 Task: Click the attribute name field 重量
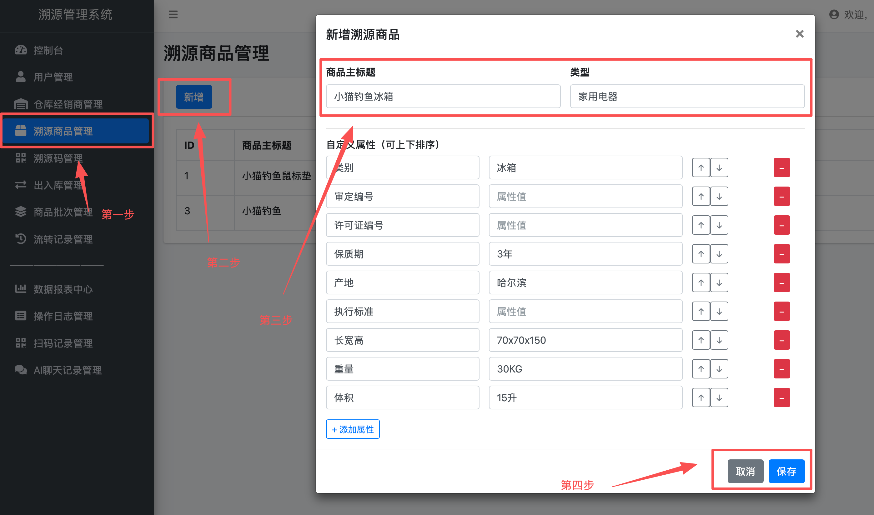[402, 369]
